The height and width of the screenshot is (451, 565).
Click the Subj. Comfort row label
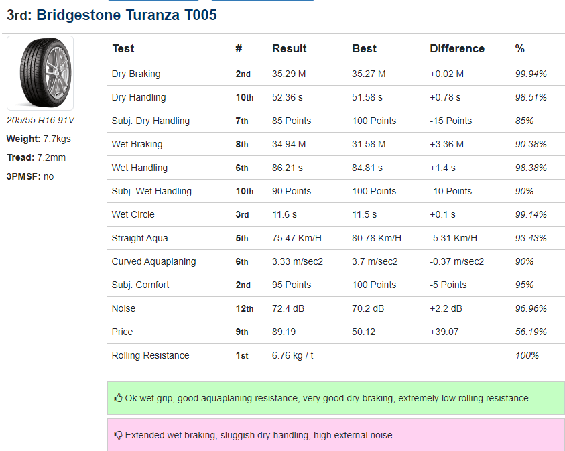click(140, 285)
